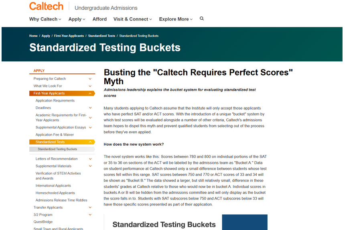Open the site search magnifier icon
The image size is (345, 230).
(x=202, y=18)
